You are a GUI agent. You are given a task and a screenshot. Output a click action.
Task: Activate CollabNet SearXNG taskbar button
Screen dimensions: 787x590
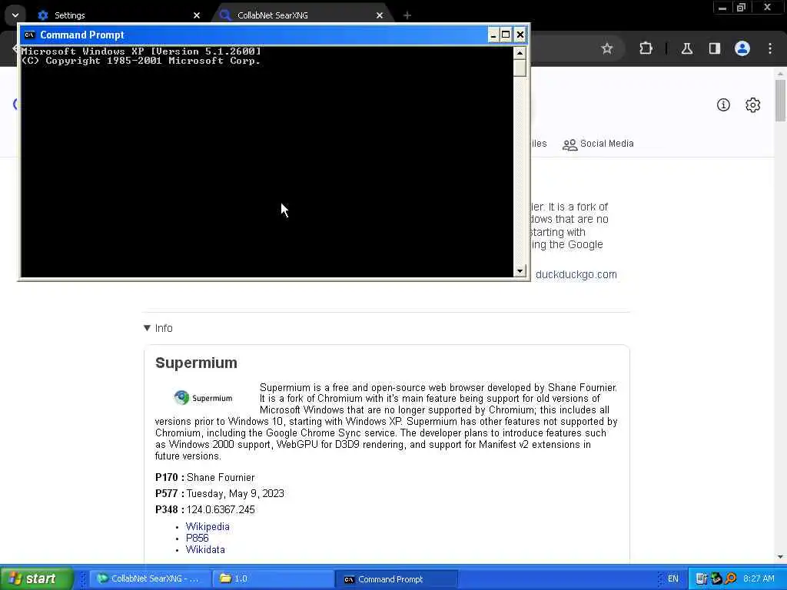[148, 578]
